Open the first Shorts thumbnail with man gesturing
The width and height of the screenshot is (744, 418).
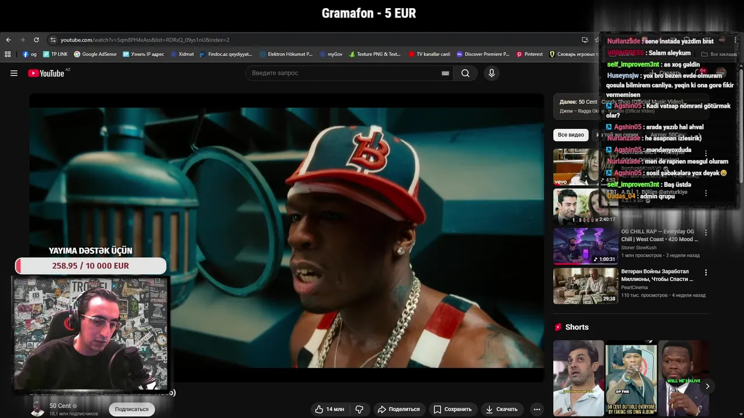(x=578, y=378)
